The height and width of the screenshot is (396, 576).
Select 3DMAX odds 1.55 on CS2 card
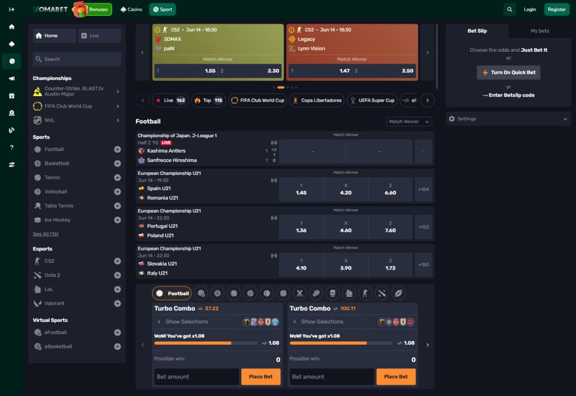point(186,71)
